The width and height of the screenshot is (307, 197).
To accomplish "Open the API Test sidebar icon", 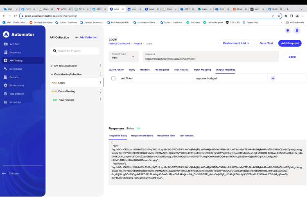I will (x=6, y=44).
